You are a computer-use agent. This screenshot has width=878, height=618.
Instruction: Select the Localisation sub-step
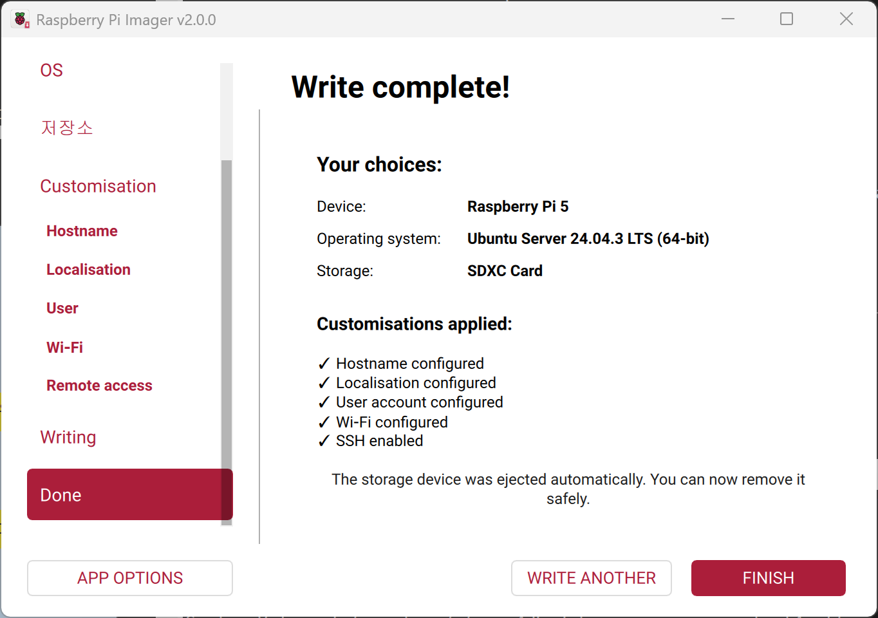(88, 270)
